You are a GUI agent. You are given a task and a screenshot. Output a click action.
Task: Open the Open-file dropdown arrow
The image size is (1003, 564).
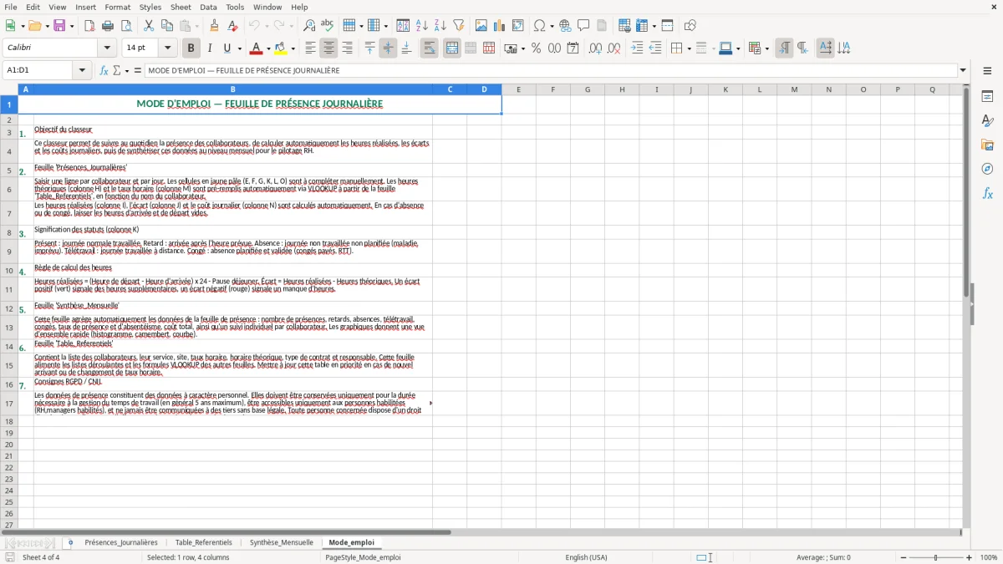click(47, 26)
